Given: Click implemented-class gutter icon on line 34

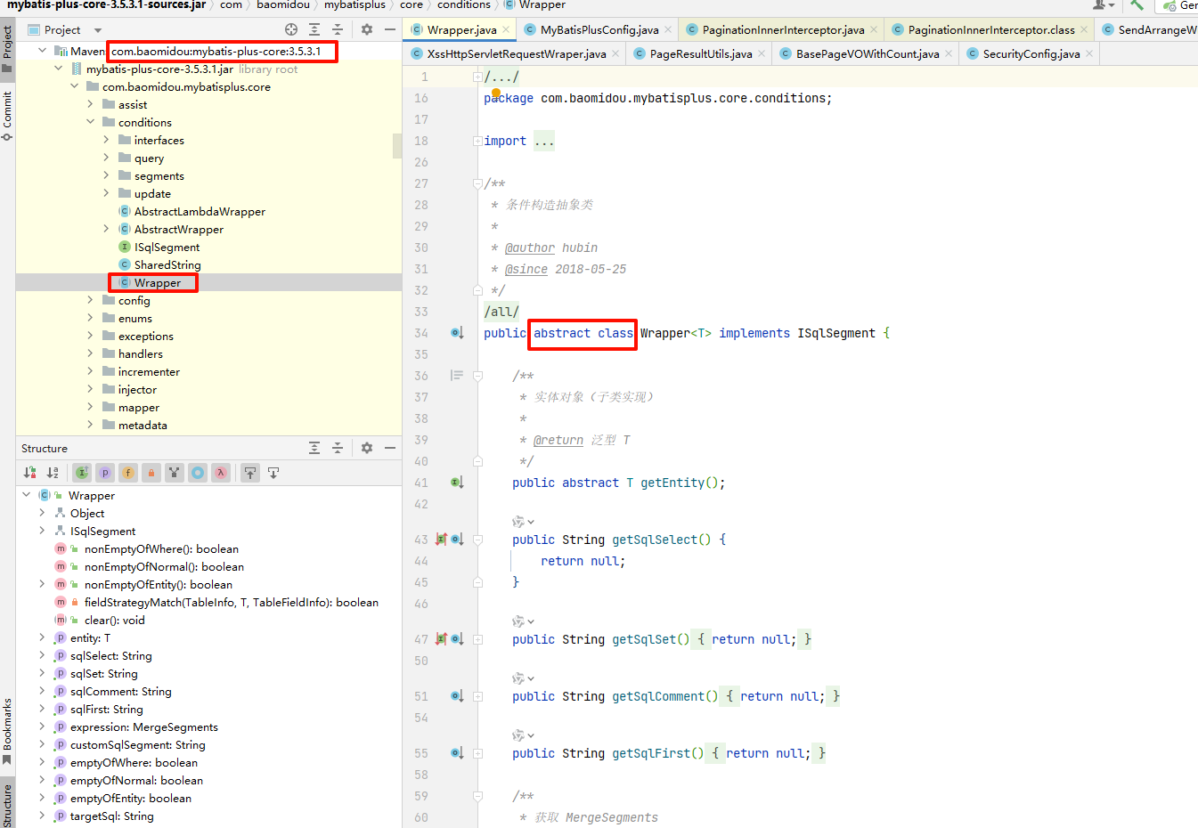Looking at the screenshot, I should coord(457,333).
